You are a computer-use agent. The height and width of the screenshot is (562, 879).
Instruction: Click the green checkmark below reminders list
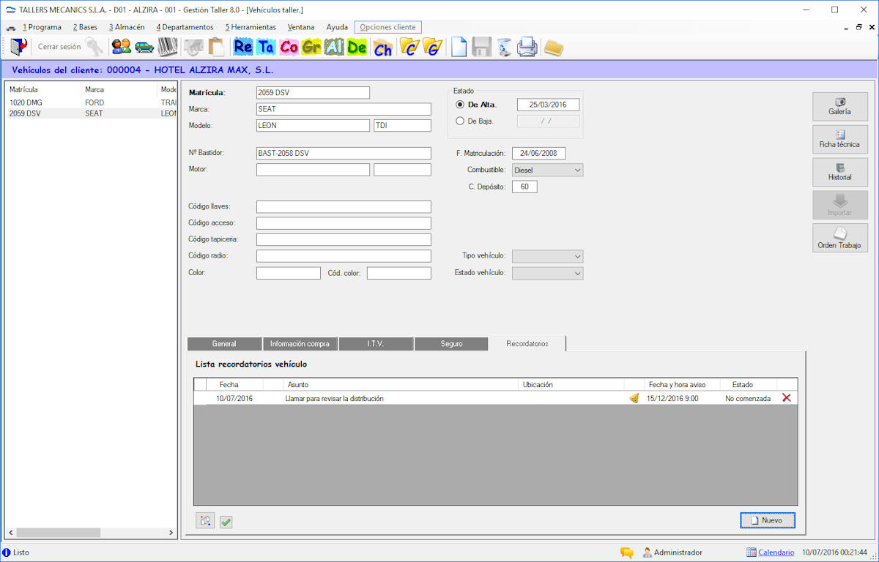pyautogui.click(x=226, y=522)
